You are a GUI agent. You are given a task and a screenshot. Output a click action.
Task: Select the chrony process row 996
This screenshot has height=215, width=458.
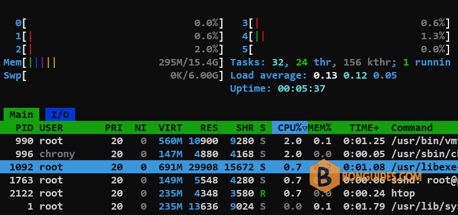[229, 154]
